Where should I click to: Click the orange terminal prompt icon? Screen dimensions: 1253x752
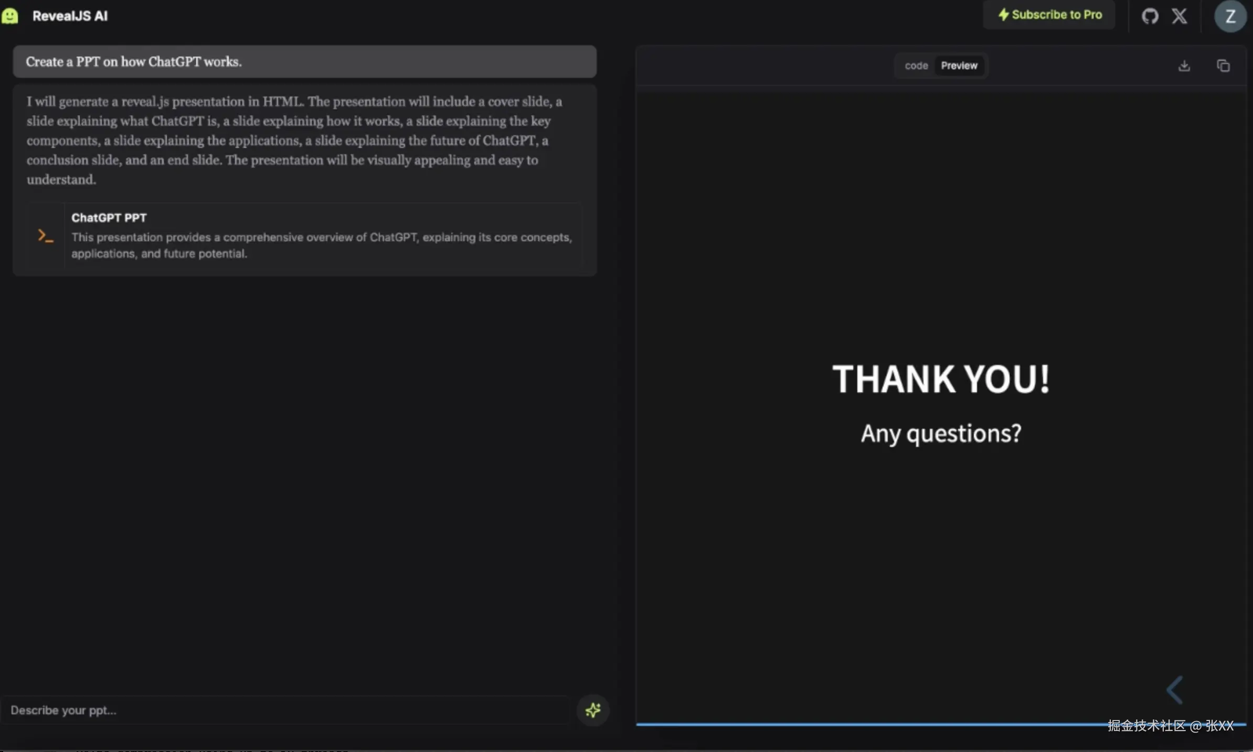(x=46, y=236)
